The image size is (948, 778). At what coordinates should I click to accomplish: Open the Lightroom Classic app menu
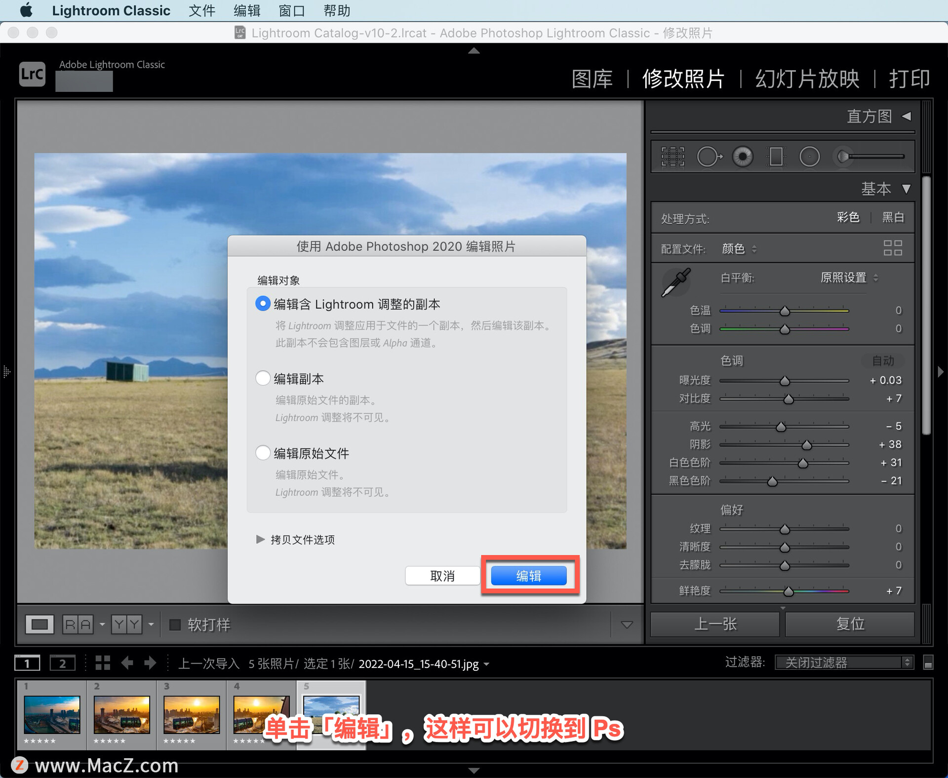(111, 10)
